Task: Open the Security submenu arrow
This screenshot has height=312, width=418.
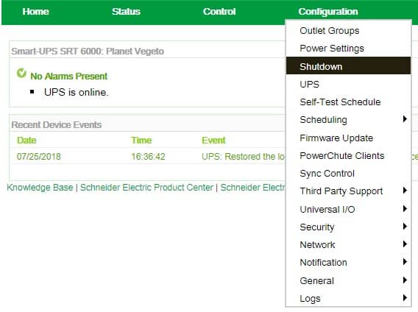Action: 405,227
